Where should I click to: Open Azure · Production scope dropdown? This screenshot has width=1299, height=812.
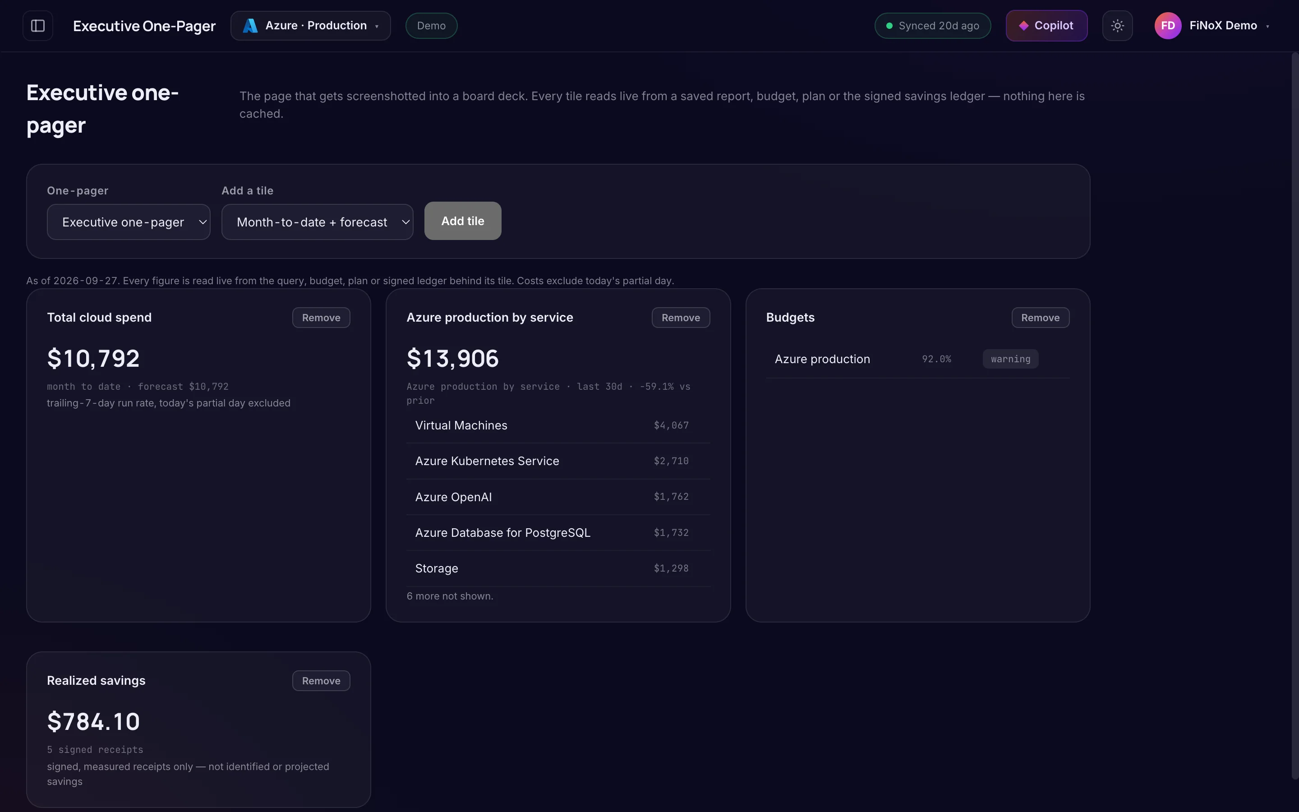coord(310,26)
